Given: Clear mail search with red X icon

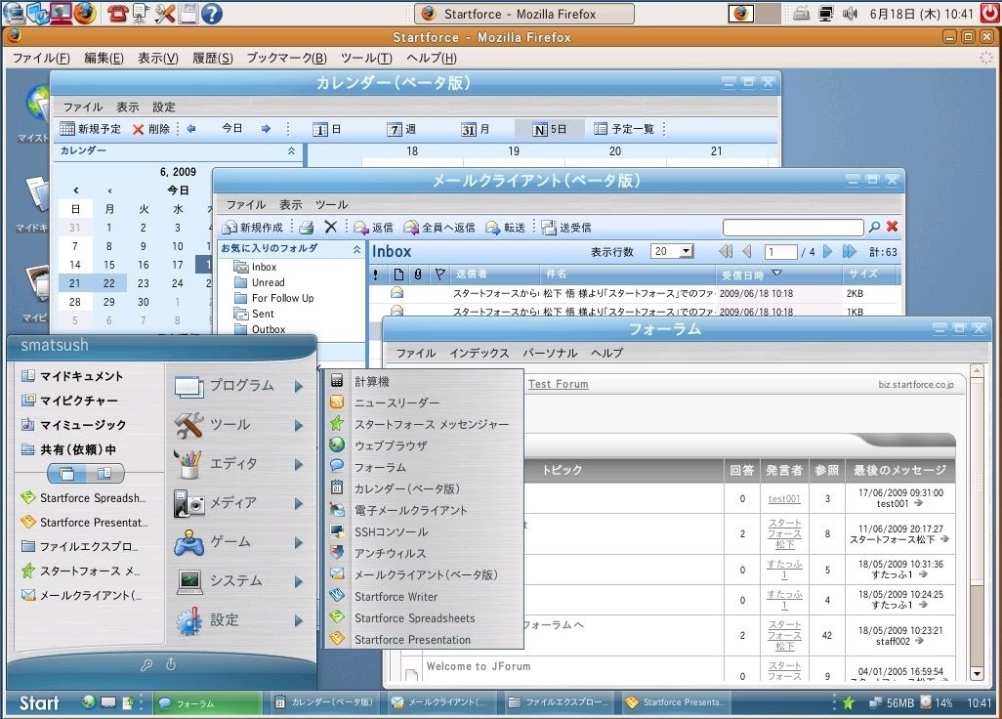Looking at the screenshot, I should [x=892, y=227].
